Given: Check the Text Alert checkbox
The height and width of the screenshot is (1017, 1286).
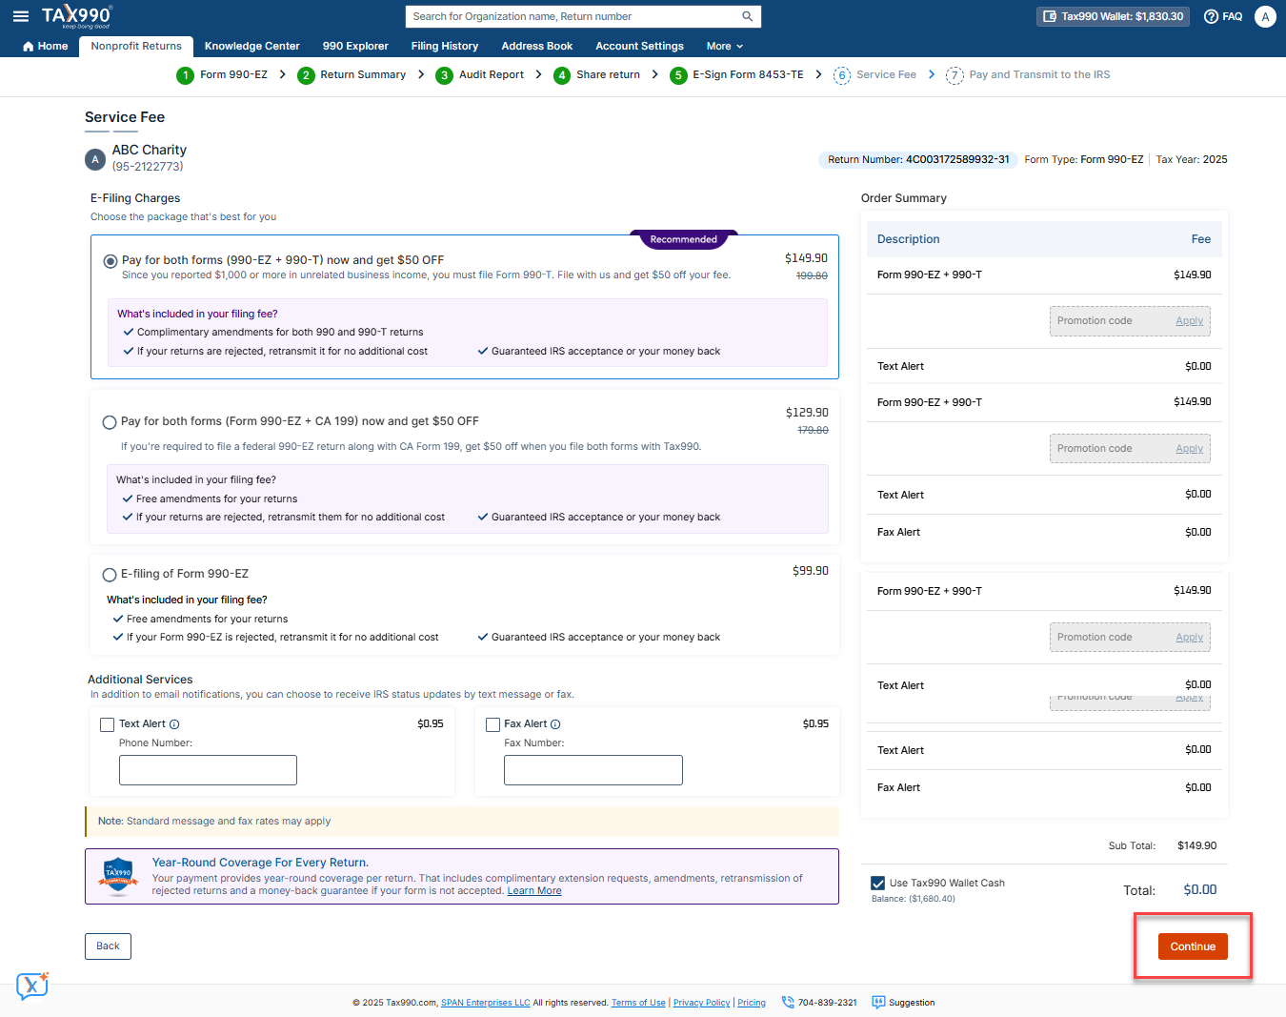Looking at the screenshot, I should click(108, 724).
